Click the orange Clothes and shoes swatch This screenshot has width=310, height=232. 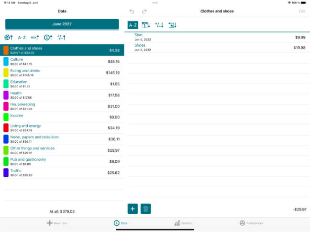pyautogui.click(x=6, y=50)
